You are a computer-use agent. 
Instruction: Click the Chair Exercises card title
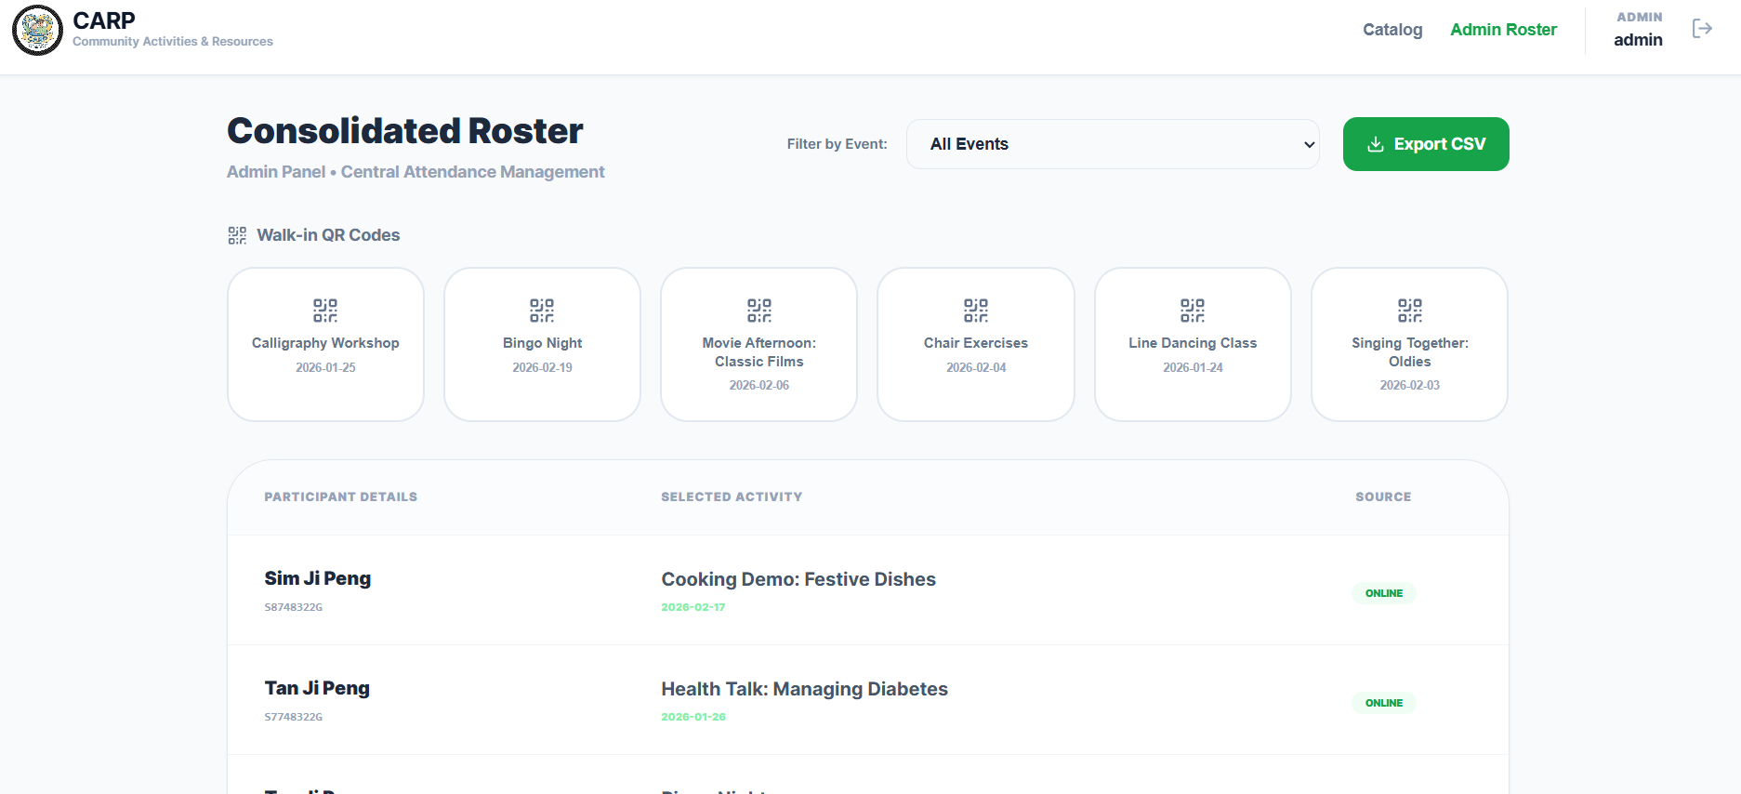(x=976, y=343)
